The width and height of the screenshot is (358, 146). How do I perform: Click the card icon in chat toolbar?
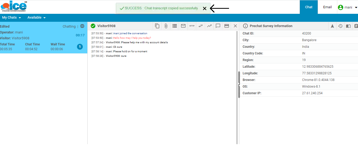coord(227,26)
